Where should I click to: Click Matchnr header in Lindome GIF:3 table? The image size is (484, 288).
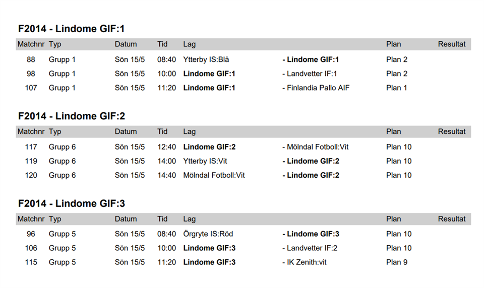(31, 220)
